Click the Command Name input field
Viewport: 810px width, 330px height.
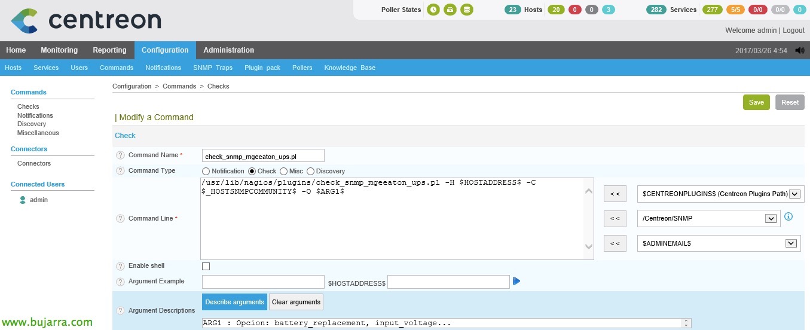point(263,156)
